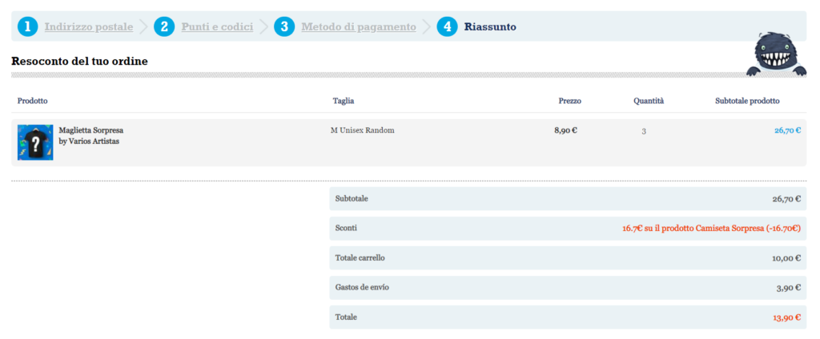The height and width of the screenshot is (339, 820).
Task: Click the product subtotal 26,70 € in blue
Action: coord(787,130)
